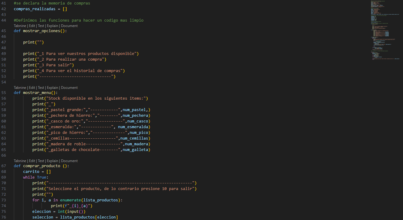Click the variable num_pechera
Viewport: 403px width, 220px height.
(135, 116)
